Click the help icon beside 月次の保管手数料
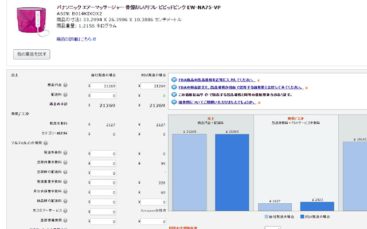Viewport: 367px width, 229px height. tap(65, 192)
